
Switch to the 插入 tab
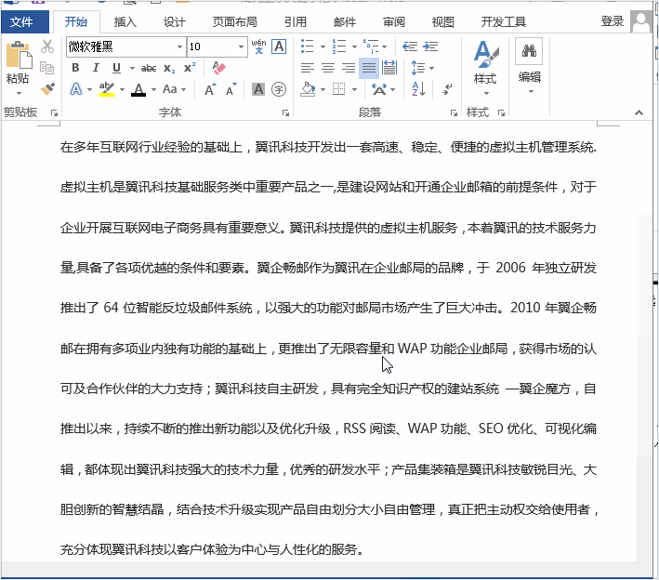[x=125, y=21]
